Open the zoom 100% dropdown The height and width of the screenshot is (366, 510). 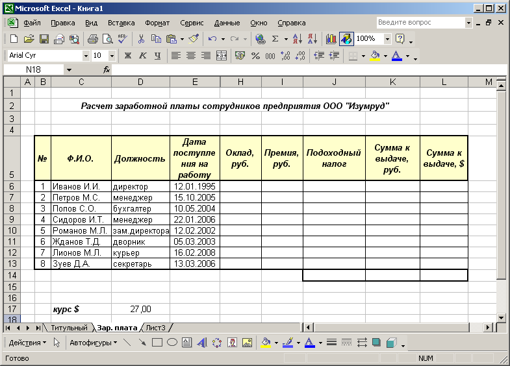tap(387, 39)
